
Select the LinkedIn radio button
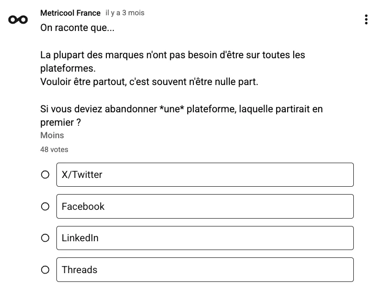coord(45,238)
